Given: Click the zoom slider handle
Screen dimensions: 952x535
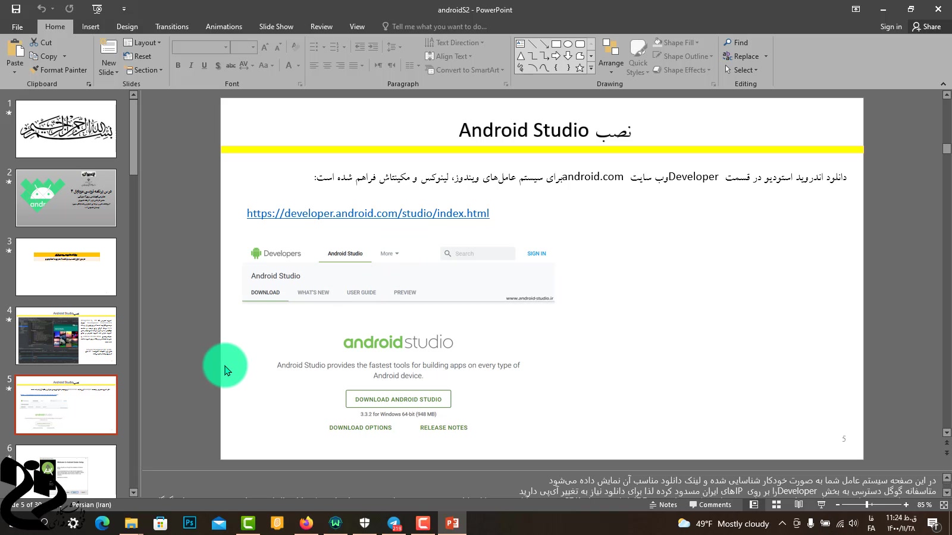Looking at the screenshot, I should click(x=867, y=505).
